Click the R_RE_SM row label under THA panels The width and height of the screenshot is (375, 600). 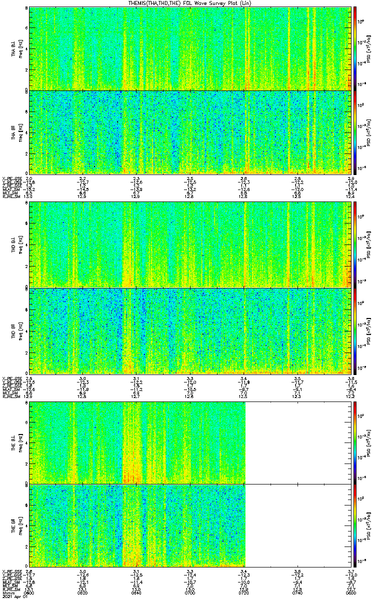(10, 196)
